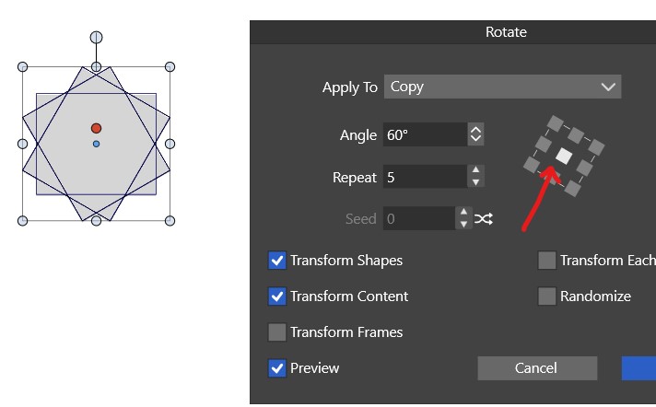Screen dimensions: 656x407
Task: Click the blue confirm button
Action: click(x=639, y=368)
